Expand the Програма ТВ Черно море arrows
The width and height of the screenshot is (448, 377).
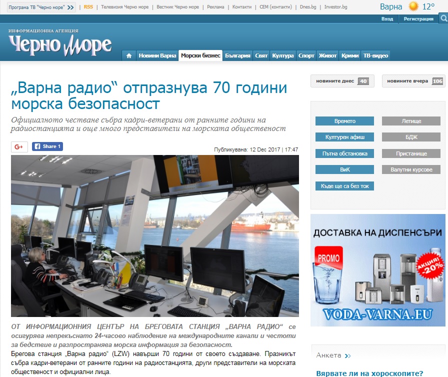(70, 7)
